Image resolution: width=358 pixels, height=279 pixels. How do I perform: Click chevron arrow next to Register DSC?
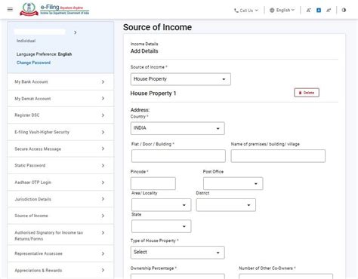pos(103,115)
